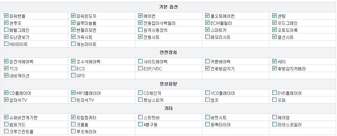Enable the 메탈그레인 checkbox

(x=6, y=30)
